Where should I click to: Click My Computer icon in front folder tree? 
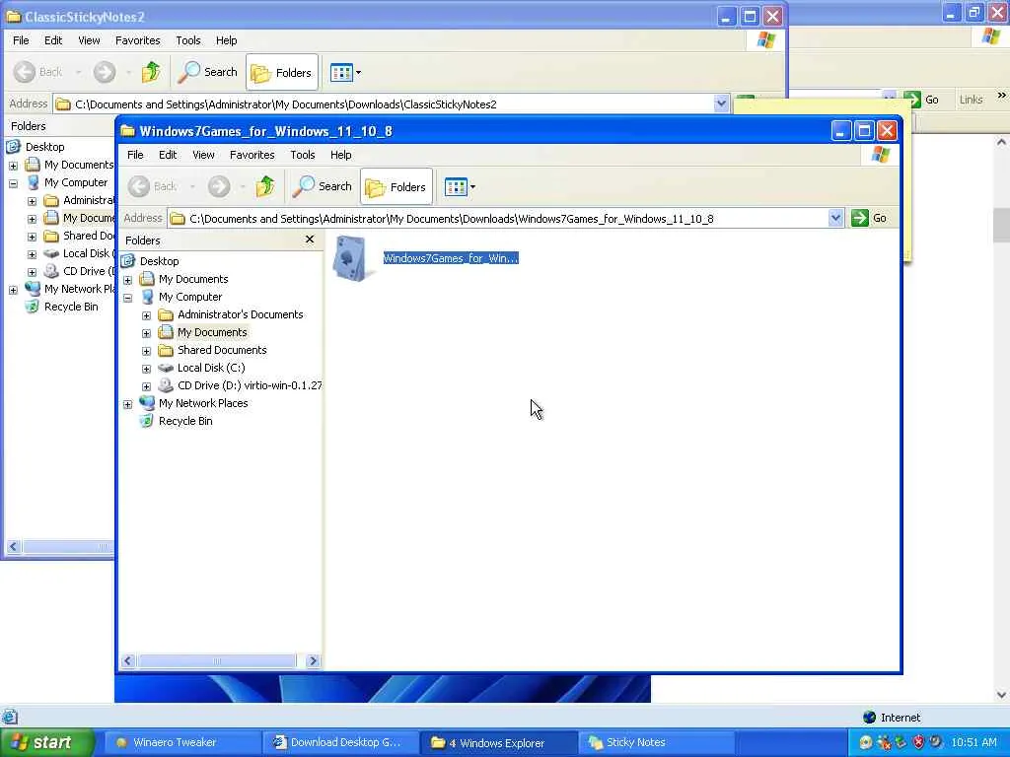(148, 297)
